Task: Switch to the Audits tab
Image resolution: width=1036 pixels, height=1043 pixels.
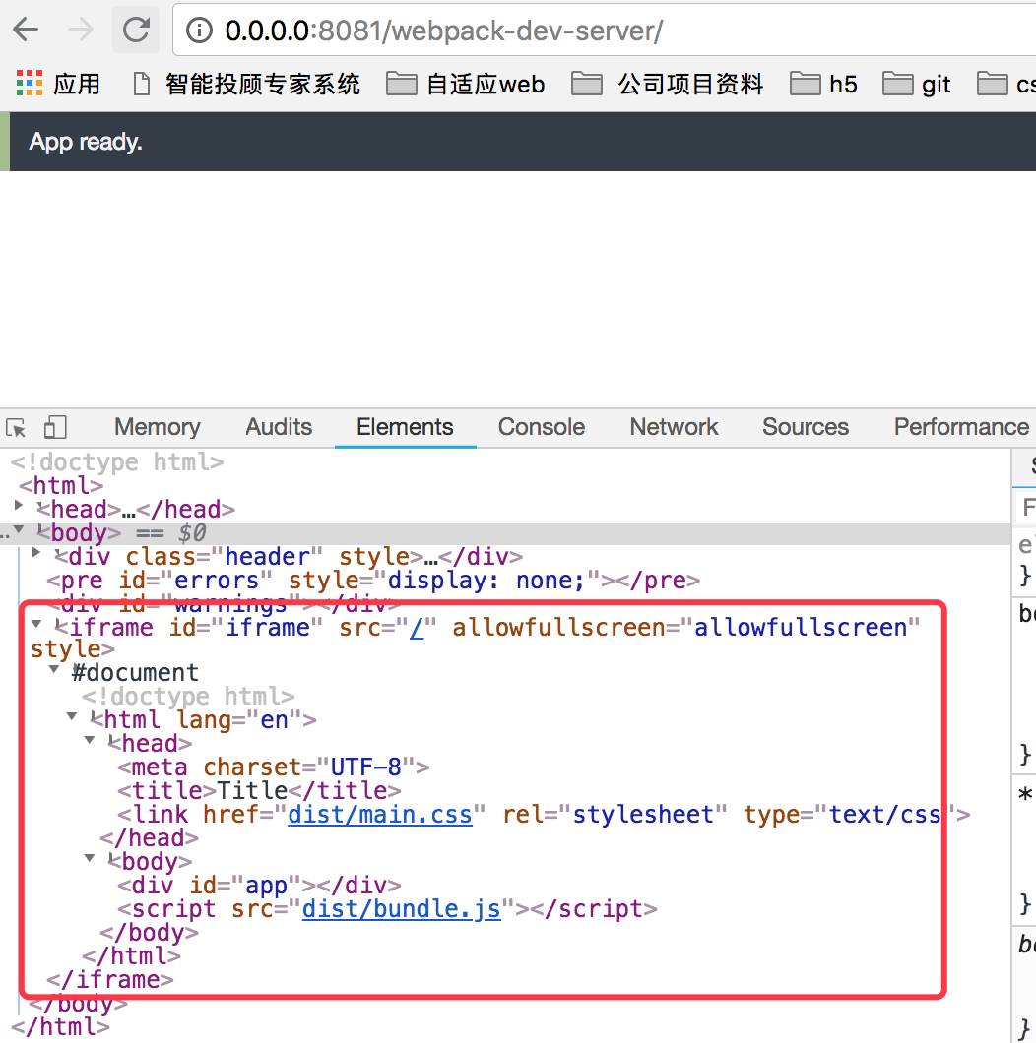Action: pos(279,427)
